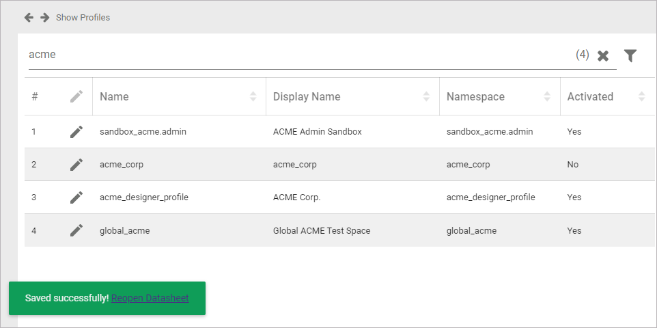This screenshot has width=657, height=328.
Task: Edit acme_designer_profile using its pencil icon
Action: point(76,197)
